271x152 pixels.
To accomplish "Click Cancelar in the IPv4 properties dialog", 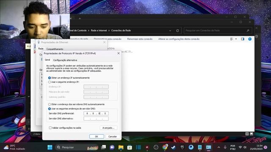I will pyautogui.click(x=113, y=136).
